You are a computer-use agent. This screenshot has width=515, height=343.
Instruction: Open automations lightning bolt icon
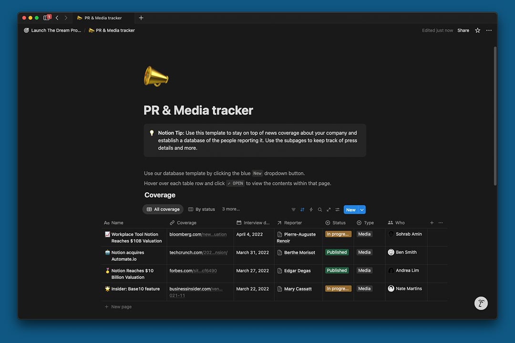[311, 210]
